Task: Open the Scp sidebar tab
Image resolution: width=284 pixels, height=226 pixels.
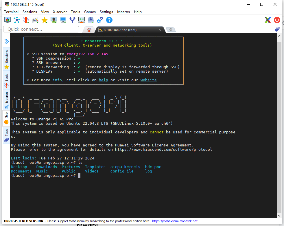Action: click(x=7, y=118)
